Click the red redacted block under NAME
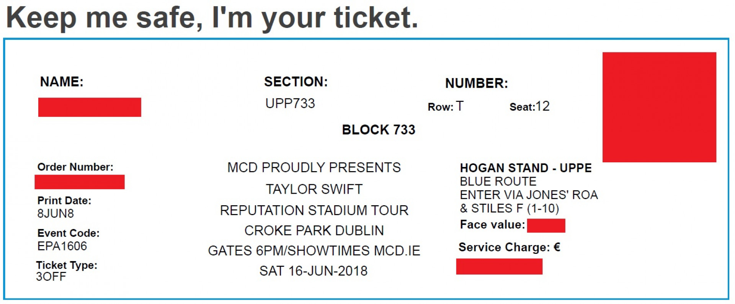This screenshot has width=735, height=304. coord(90,107)
